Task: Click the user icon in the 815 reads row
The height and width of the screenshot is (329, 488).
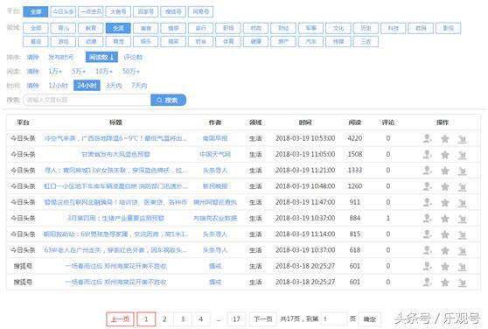Action: 428,234
